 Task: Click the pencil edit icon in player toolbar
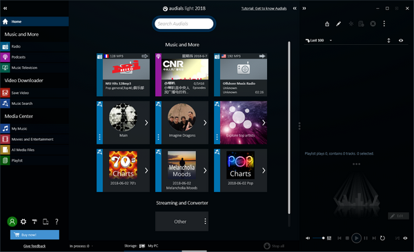(x=338, y=23)
